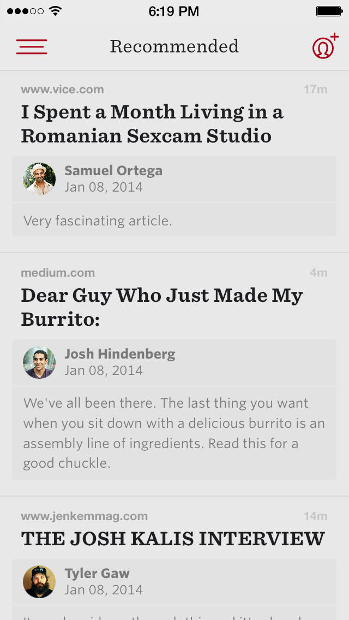Select the Tyler Gaw username
Image resolution: width=349 pixels, height=620 pixels.
coord(97,574)
